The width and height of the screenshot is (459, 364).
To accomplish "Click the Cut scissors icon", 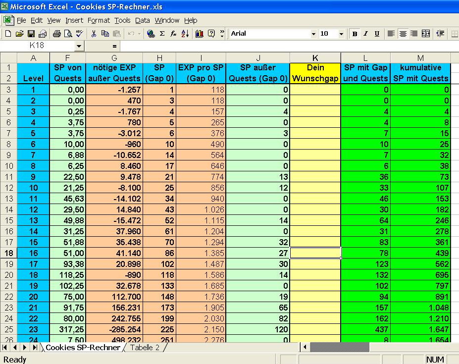I will pyautogui.click(x=93, y=34).
